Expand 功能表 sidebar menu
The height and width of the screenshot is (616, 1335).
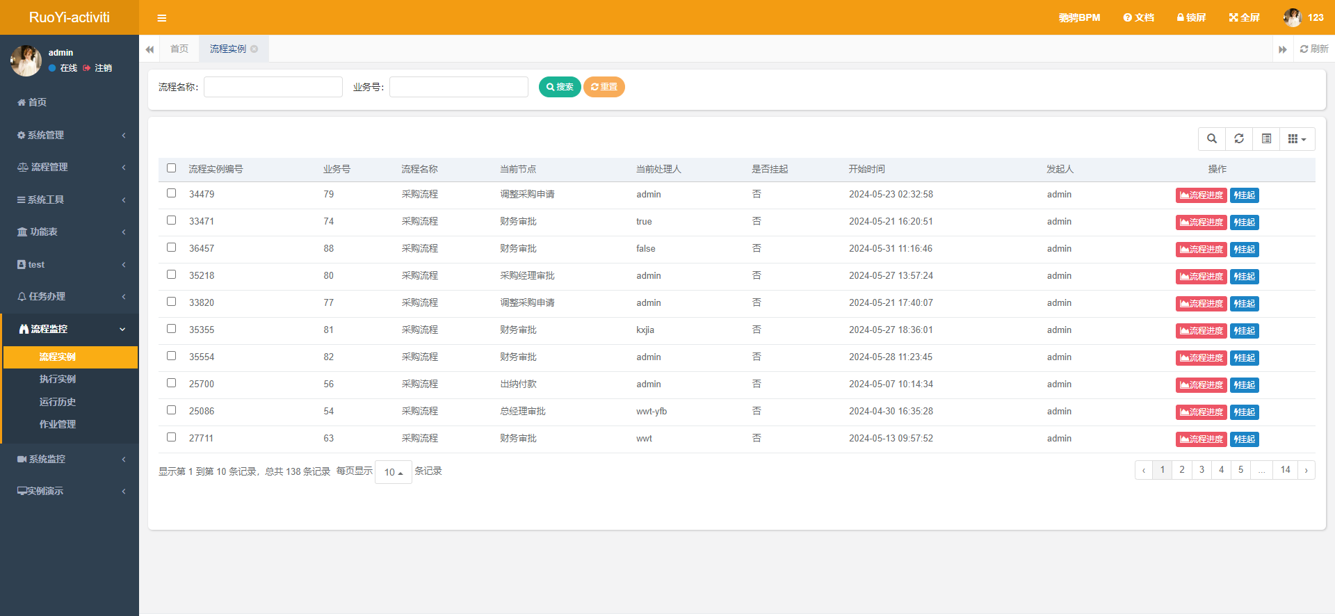click(x=70, y=232)
